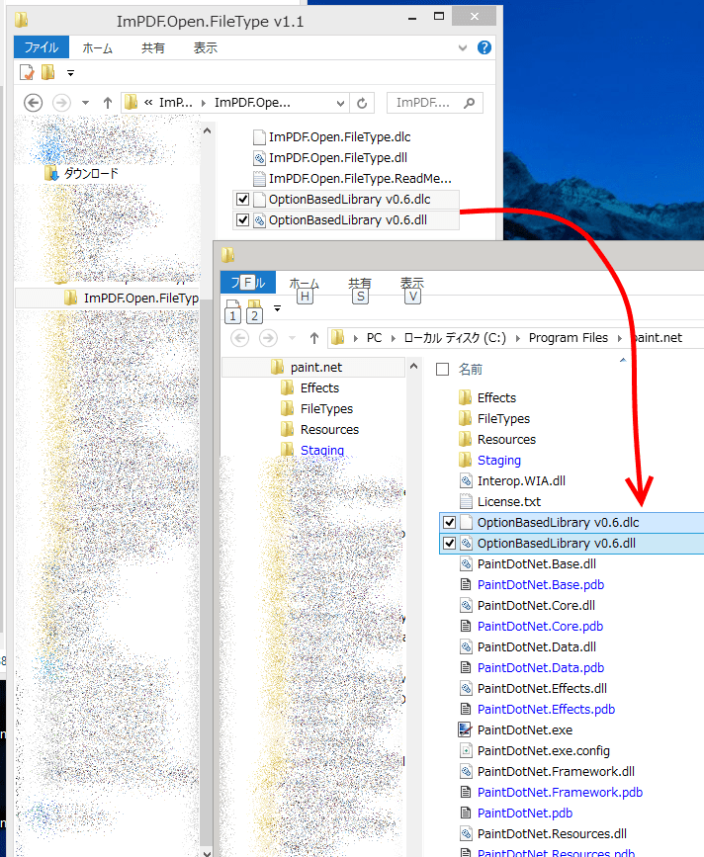The width and height of the screenshot is (704, 857).
Task: Click Back arrow in ImPDF window
Action: [x=34, y=103]
